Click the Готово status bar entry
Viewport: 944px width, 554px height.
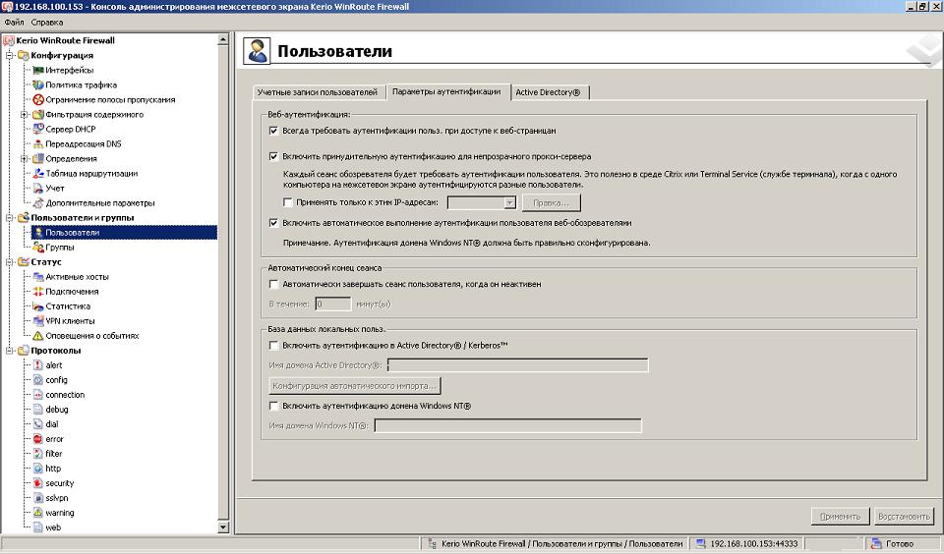pyautogui.click(x=900, y=544)
